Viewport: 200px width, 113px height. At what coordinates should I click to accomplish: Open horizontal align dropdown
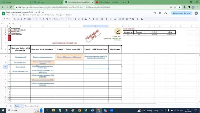[x=103, y=19]
